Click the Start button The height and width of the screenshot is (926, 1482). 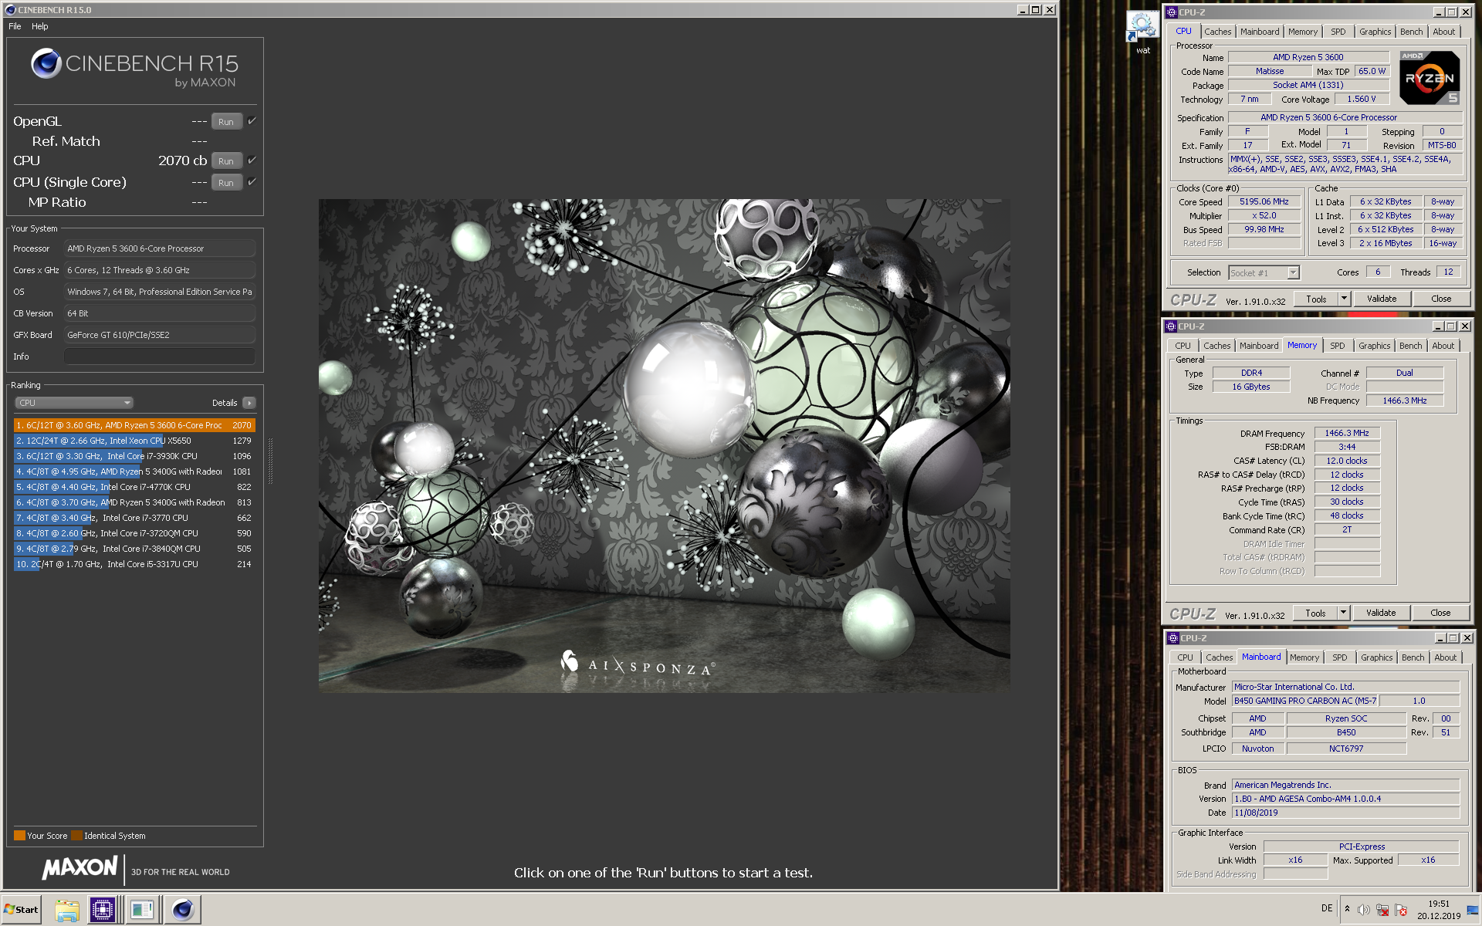pos(21,909)
